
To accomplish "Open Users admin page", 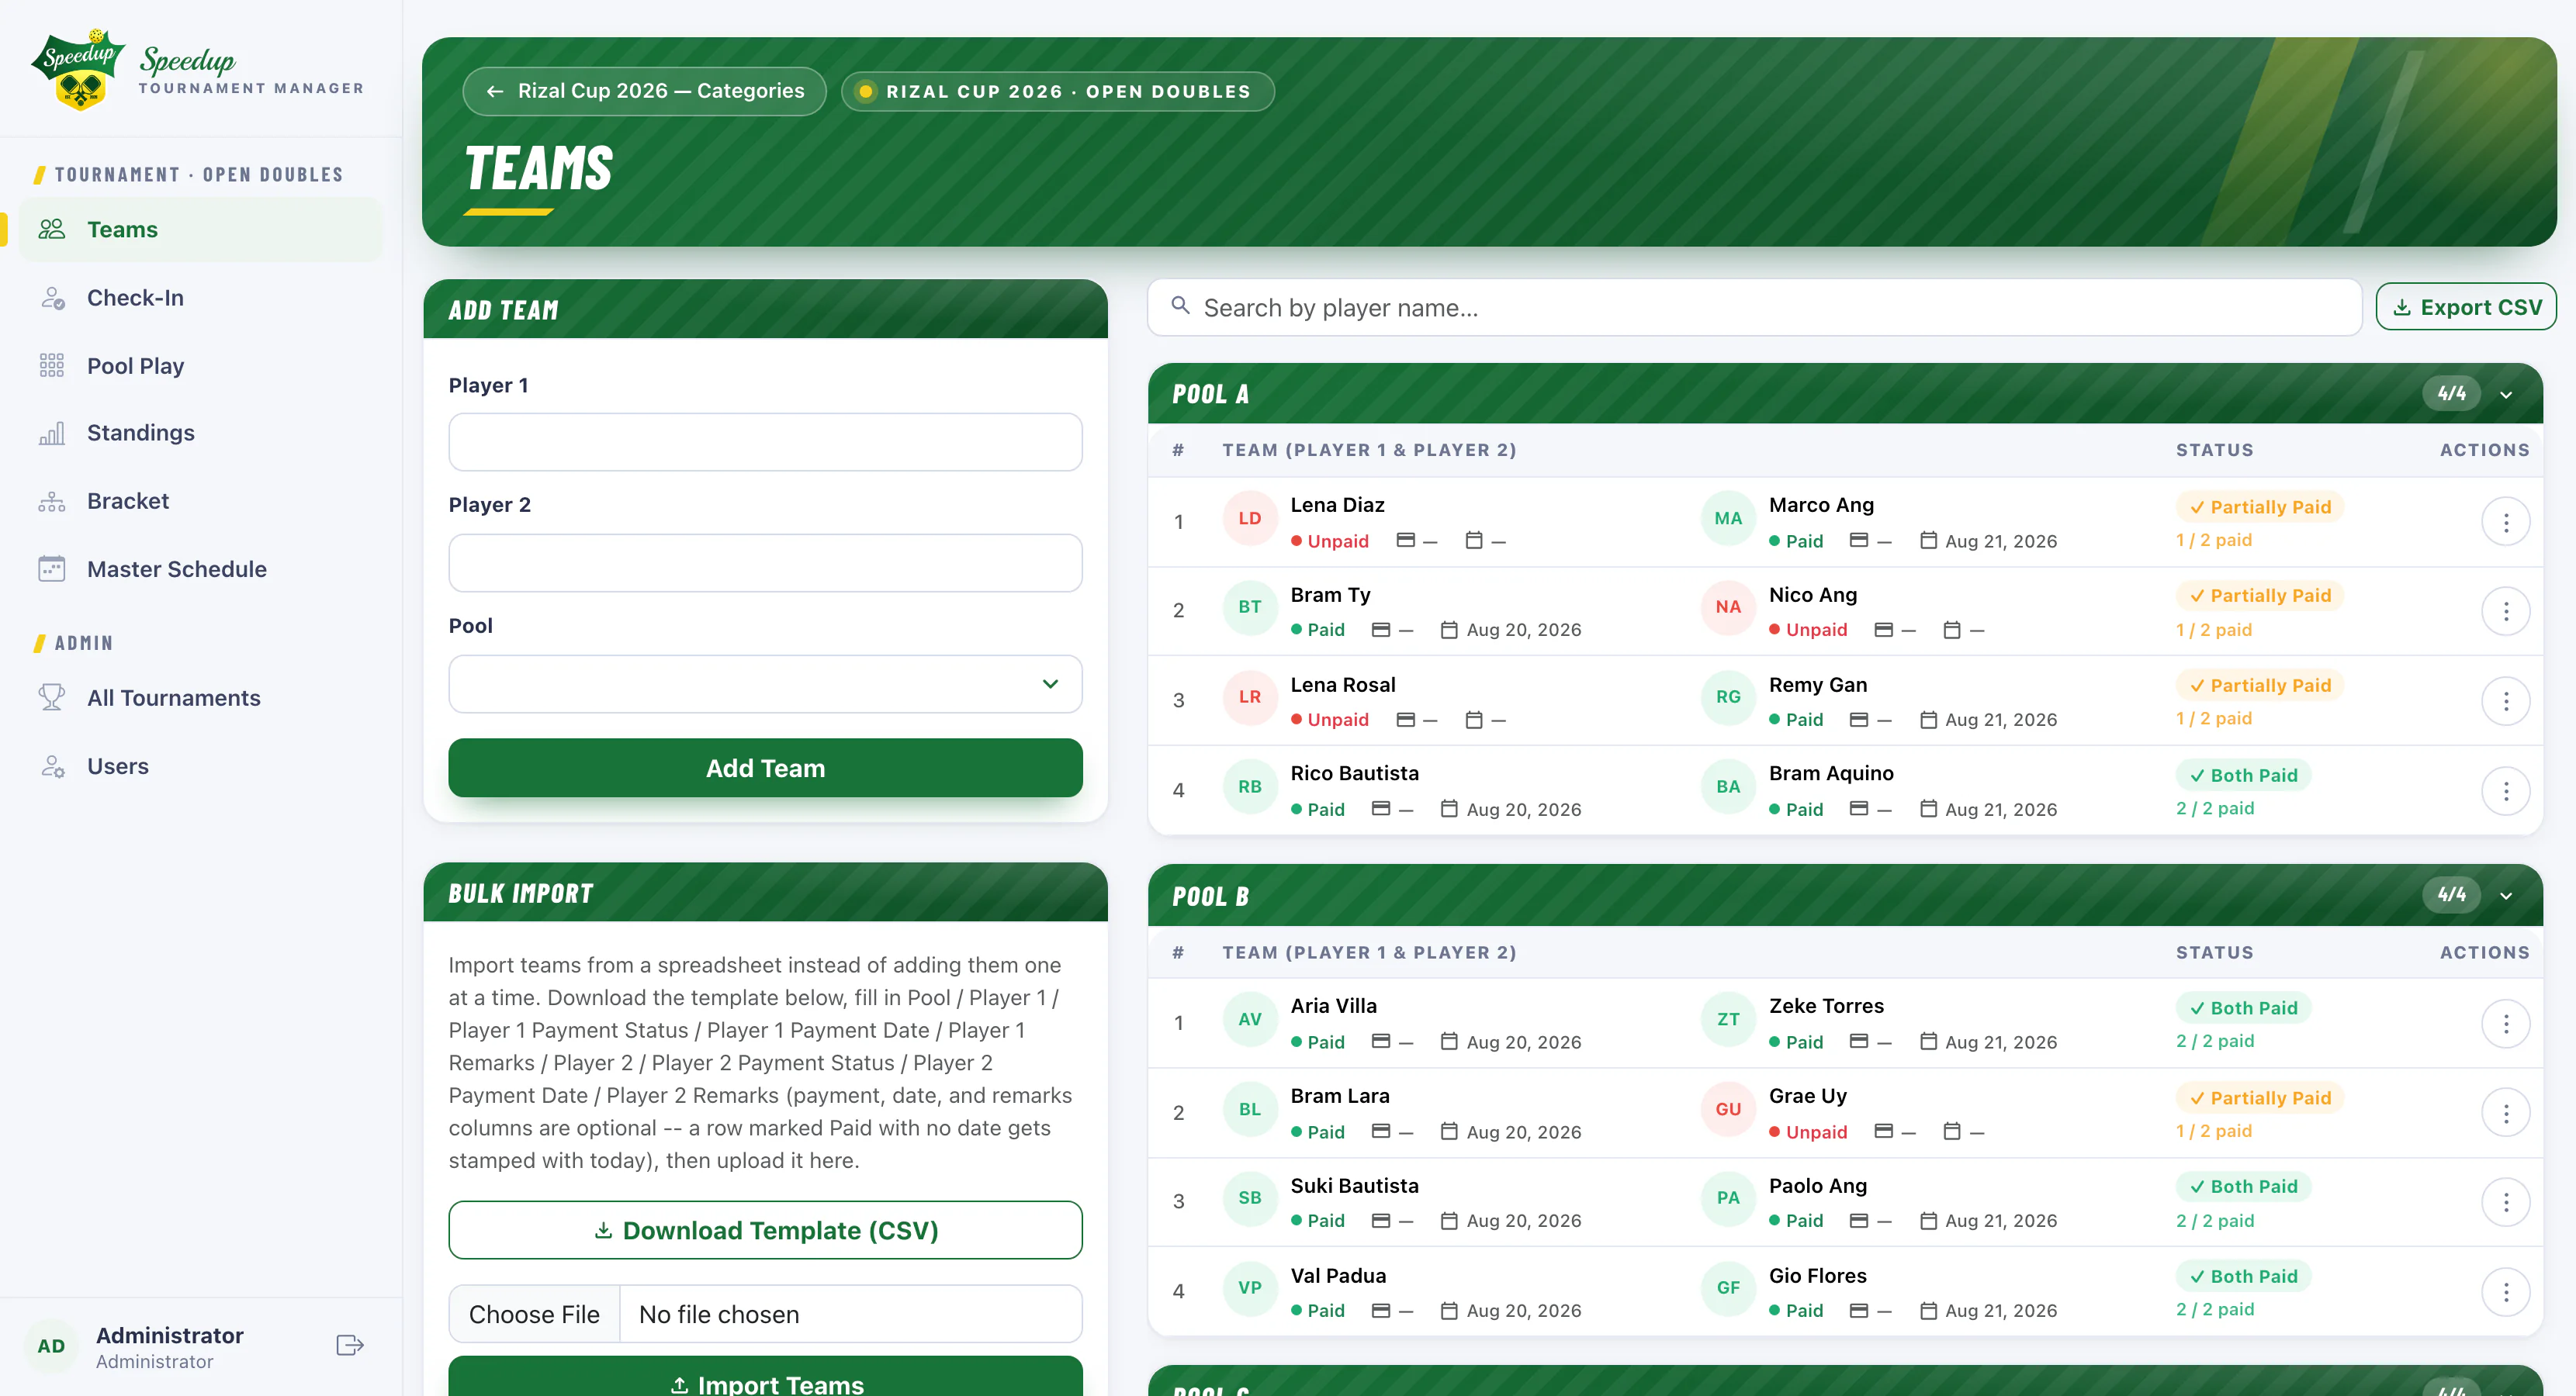I will (x=200, y=766).
